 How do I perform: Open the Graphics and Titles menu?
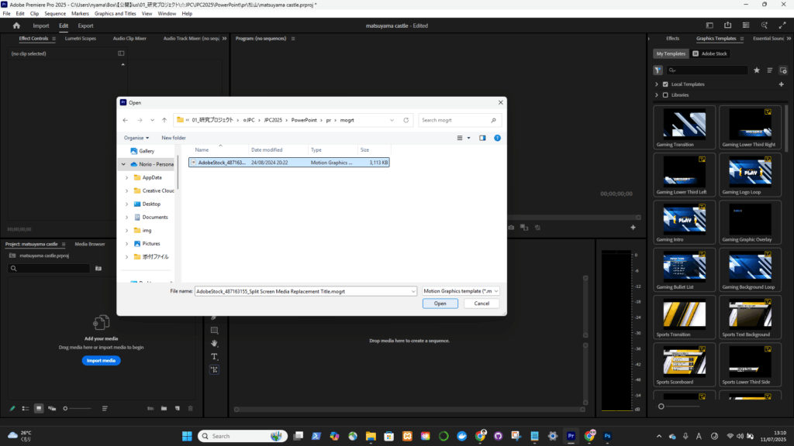115,13
